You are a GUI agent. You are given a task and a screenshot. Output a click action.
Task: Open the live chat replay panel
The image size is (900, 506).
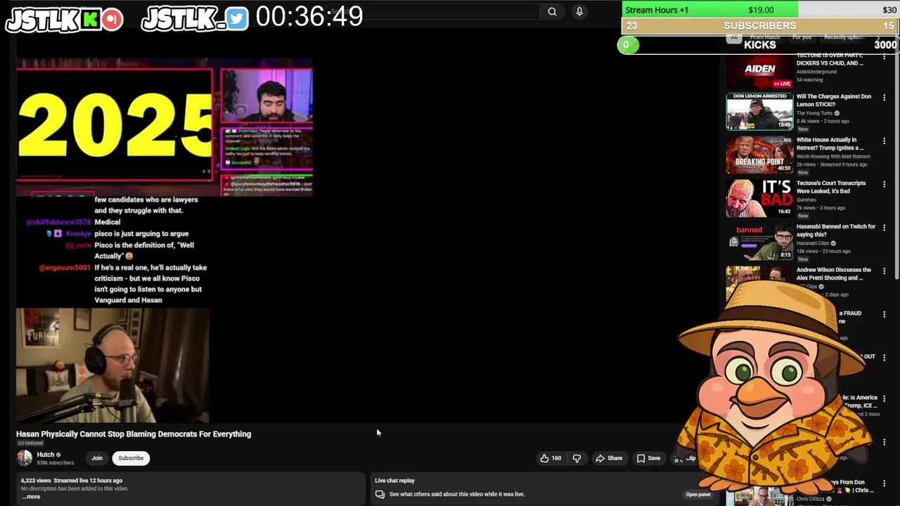698,494
